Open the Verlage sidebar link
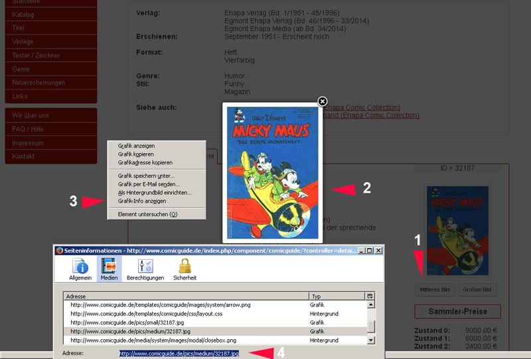This screenshot has height=359, width=531. [51, 42]
